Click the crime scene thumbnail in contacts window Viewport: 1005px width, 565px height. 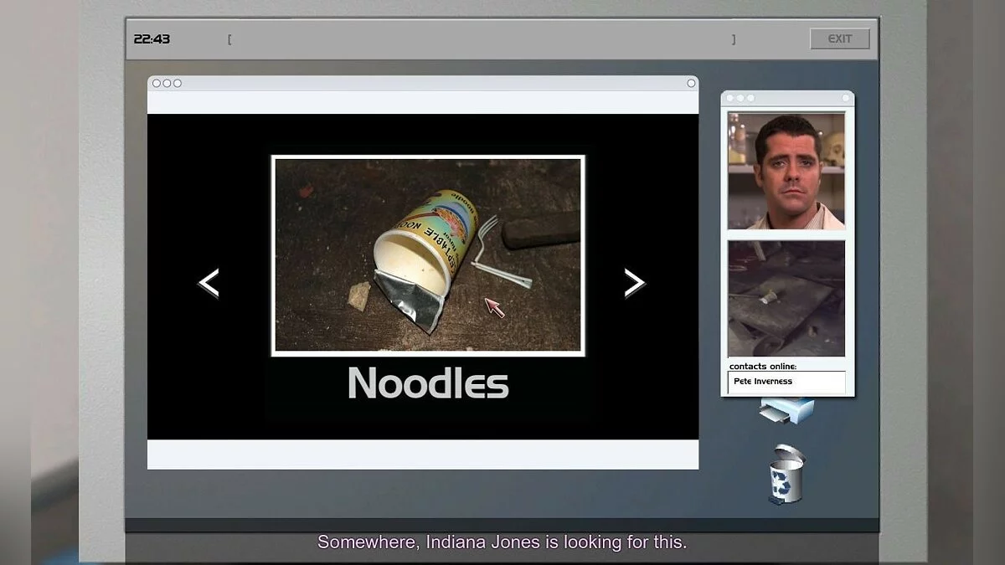pyautogui.click(x=786, y=299)
